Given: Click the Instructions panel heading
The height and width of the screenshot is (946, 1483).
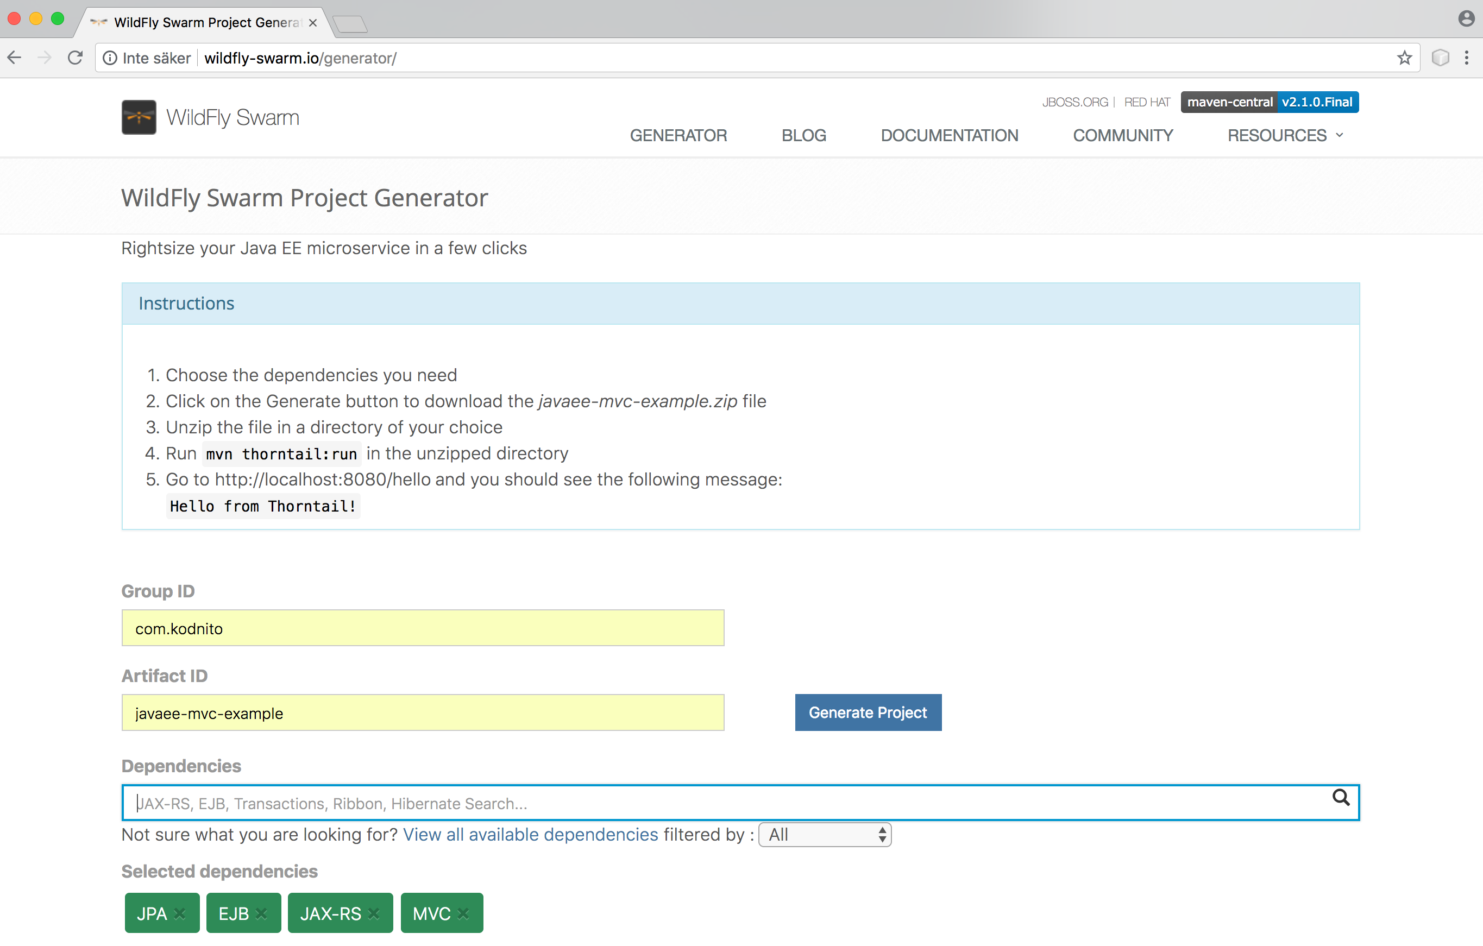Looking at the screenshot, I should 186,304.
